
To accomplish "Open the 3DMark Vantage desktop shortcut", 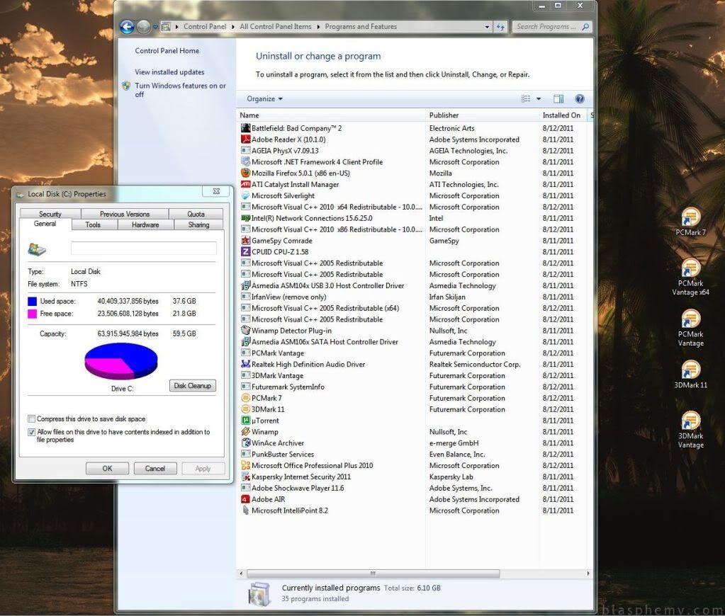I will click(691, 429).
